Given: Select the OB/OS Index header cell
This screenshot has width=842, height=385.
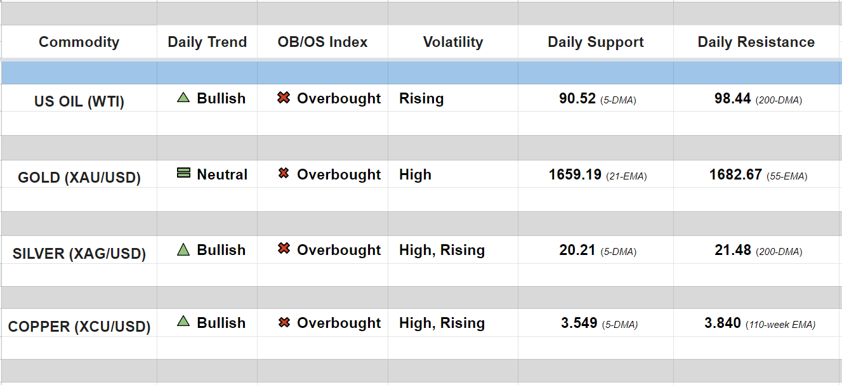Looking at the screenshot, I should click(x=322, y=42).
